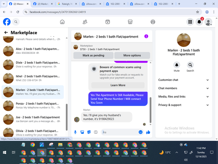
Task: Attach a photo with the image icon
Action: point(82,132)
